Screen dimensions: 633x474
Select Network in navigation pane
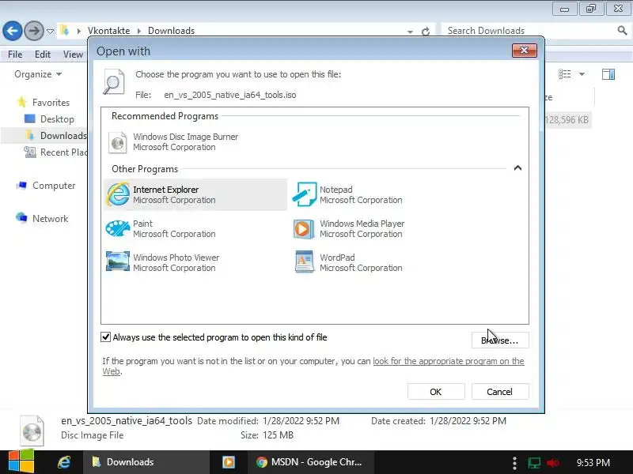pyautogui.click(x=50, y=219)
